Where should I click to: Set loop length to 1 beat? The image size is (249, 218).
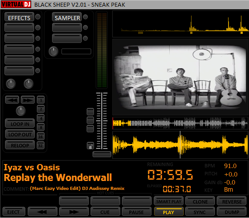point(41,100)
